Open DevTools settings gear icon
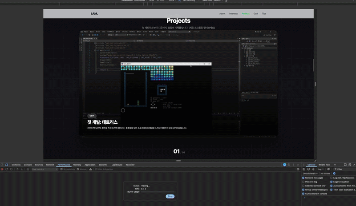This screenshot has height=206, width=356. click(289, 165)
